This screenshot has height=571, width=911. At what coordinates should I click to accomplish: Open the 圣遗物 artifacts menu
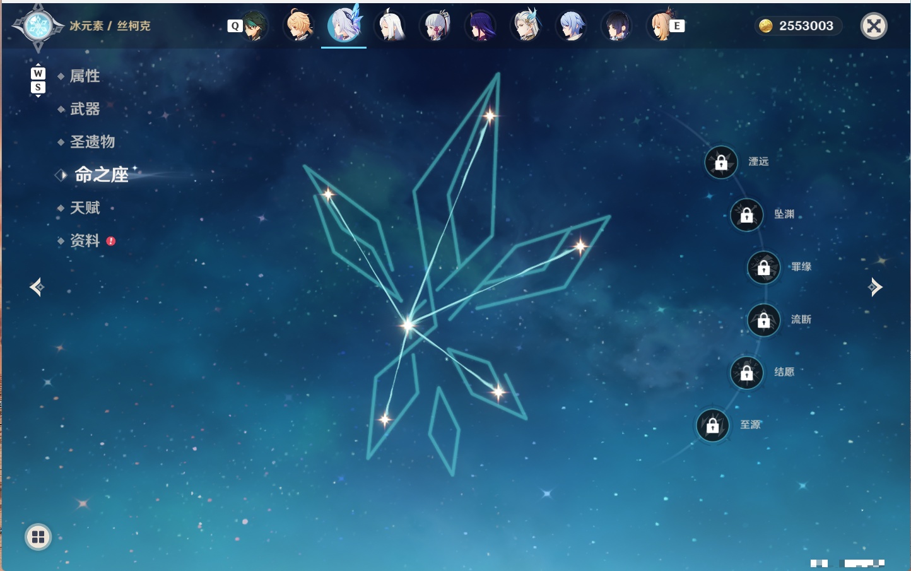click(x=92, y=142)
